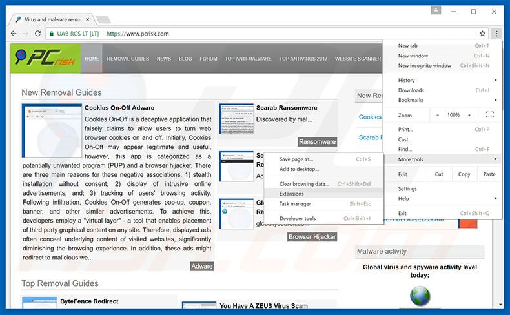Expand the More tools submenu
Screen dimensions: 510x315
442,159
